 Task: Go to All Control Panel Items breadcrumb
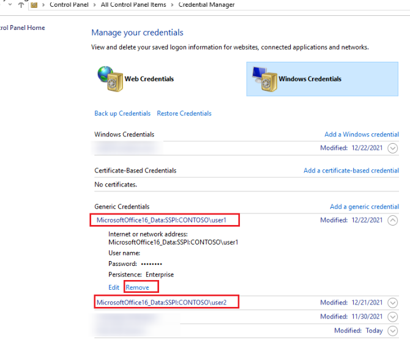coord(133,5)
